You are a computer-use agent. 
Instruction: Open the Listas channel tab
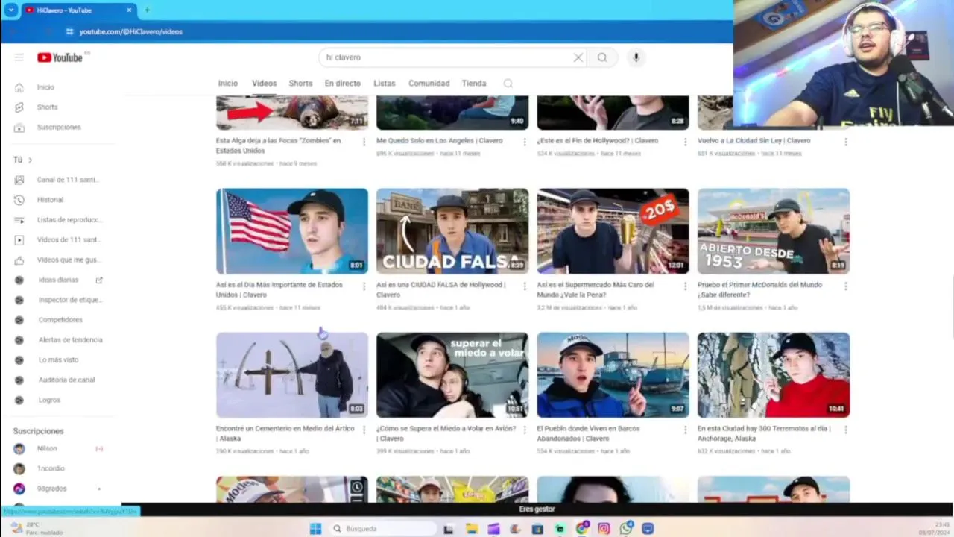385,84
